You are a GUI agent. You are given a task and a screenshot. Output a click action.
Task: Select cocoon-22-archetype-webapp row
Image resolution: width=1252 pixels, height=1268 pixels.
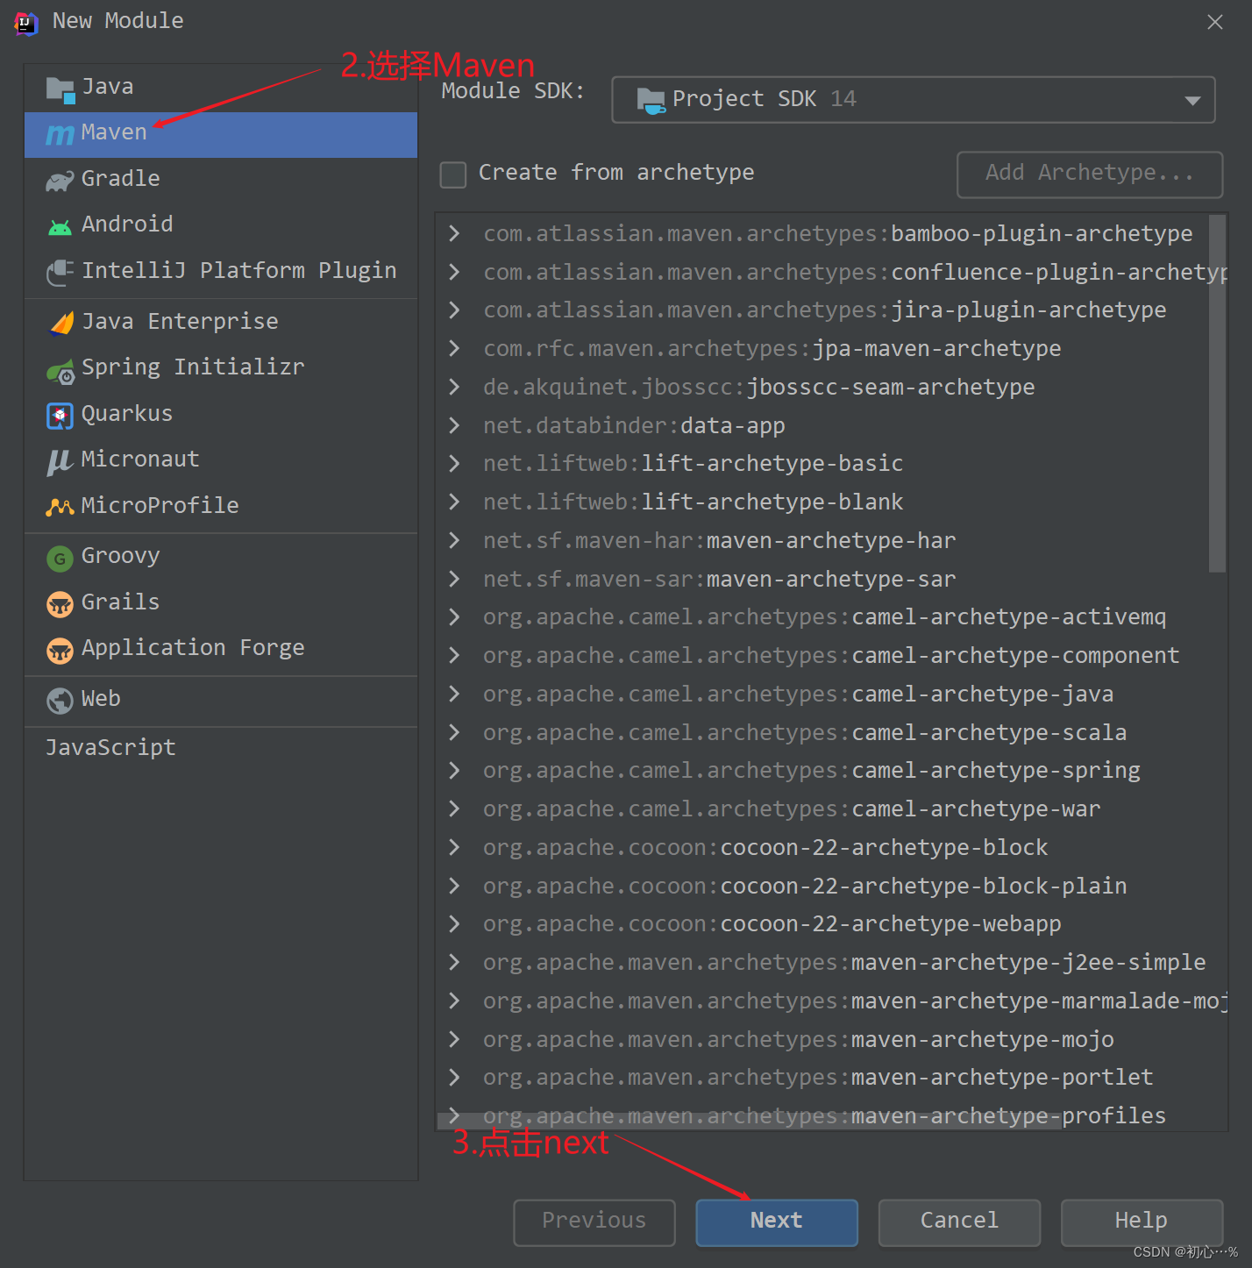(831, 923)
